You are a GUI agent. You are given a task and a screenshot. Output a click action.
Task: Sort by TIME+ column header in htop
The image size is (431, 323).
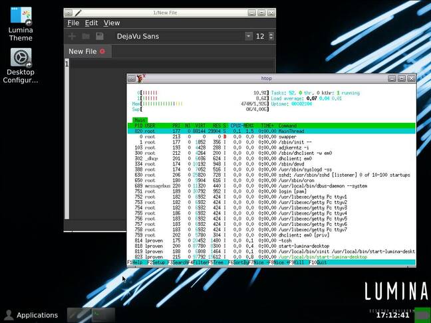click(x=267, y=126)
